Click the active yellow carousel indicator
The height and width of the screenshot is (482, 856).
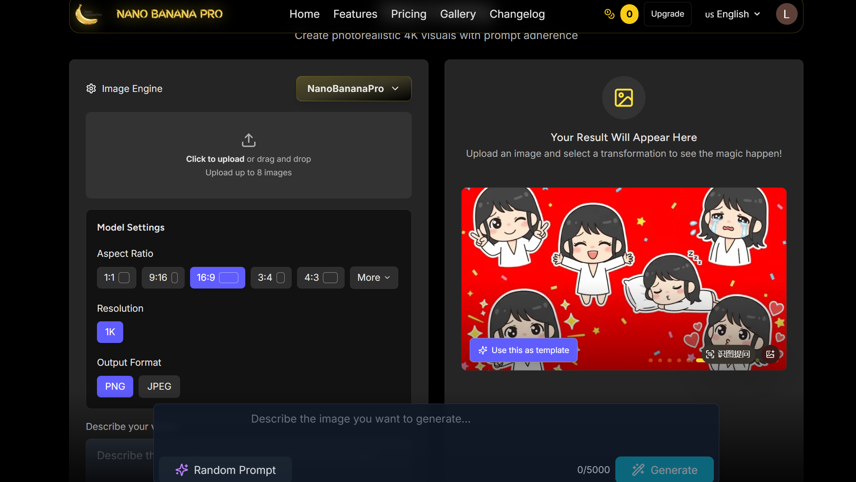[x=700, y=360]
